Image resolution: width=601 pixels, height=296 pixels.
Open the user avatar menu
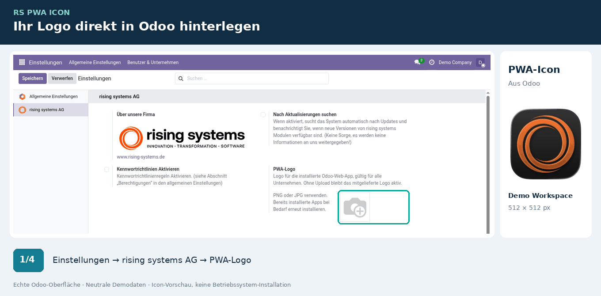480,63
